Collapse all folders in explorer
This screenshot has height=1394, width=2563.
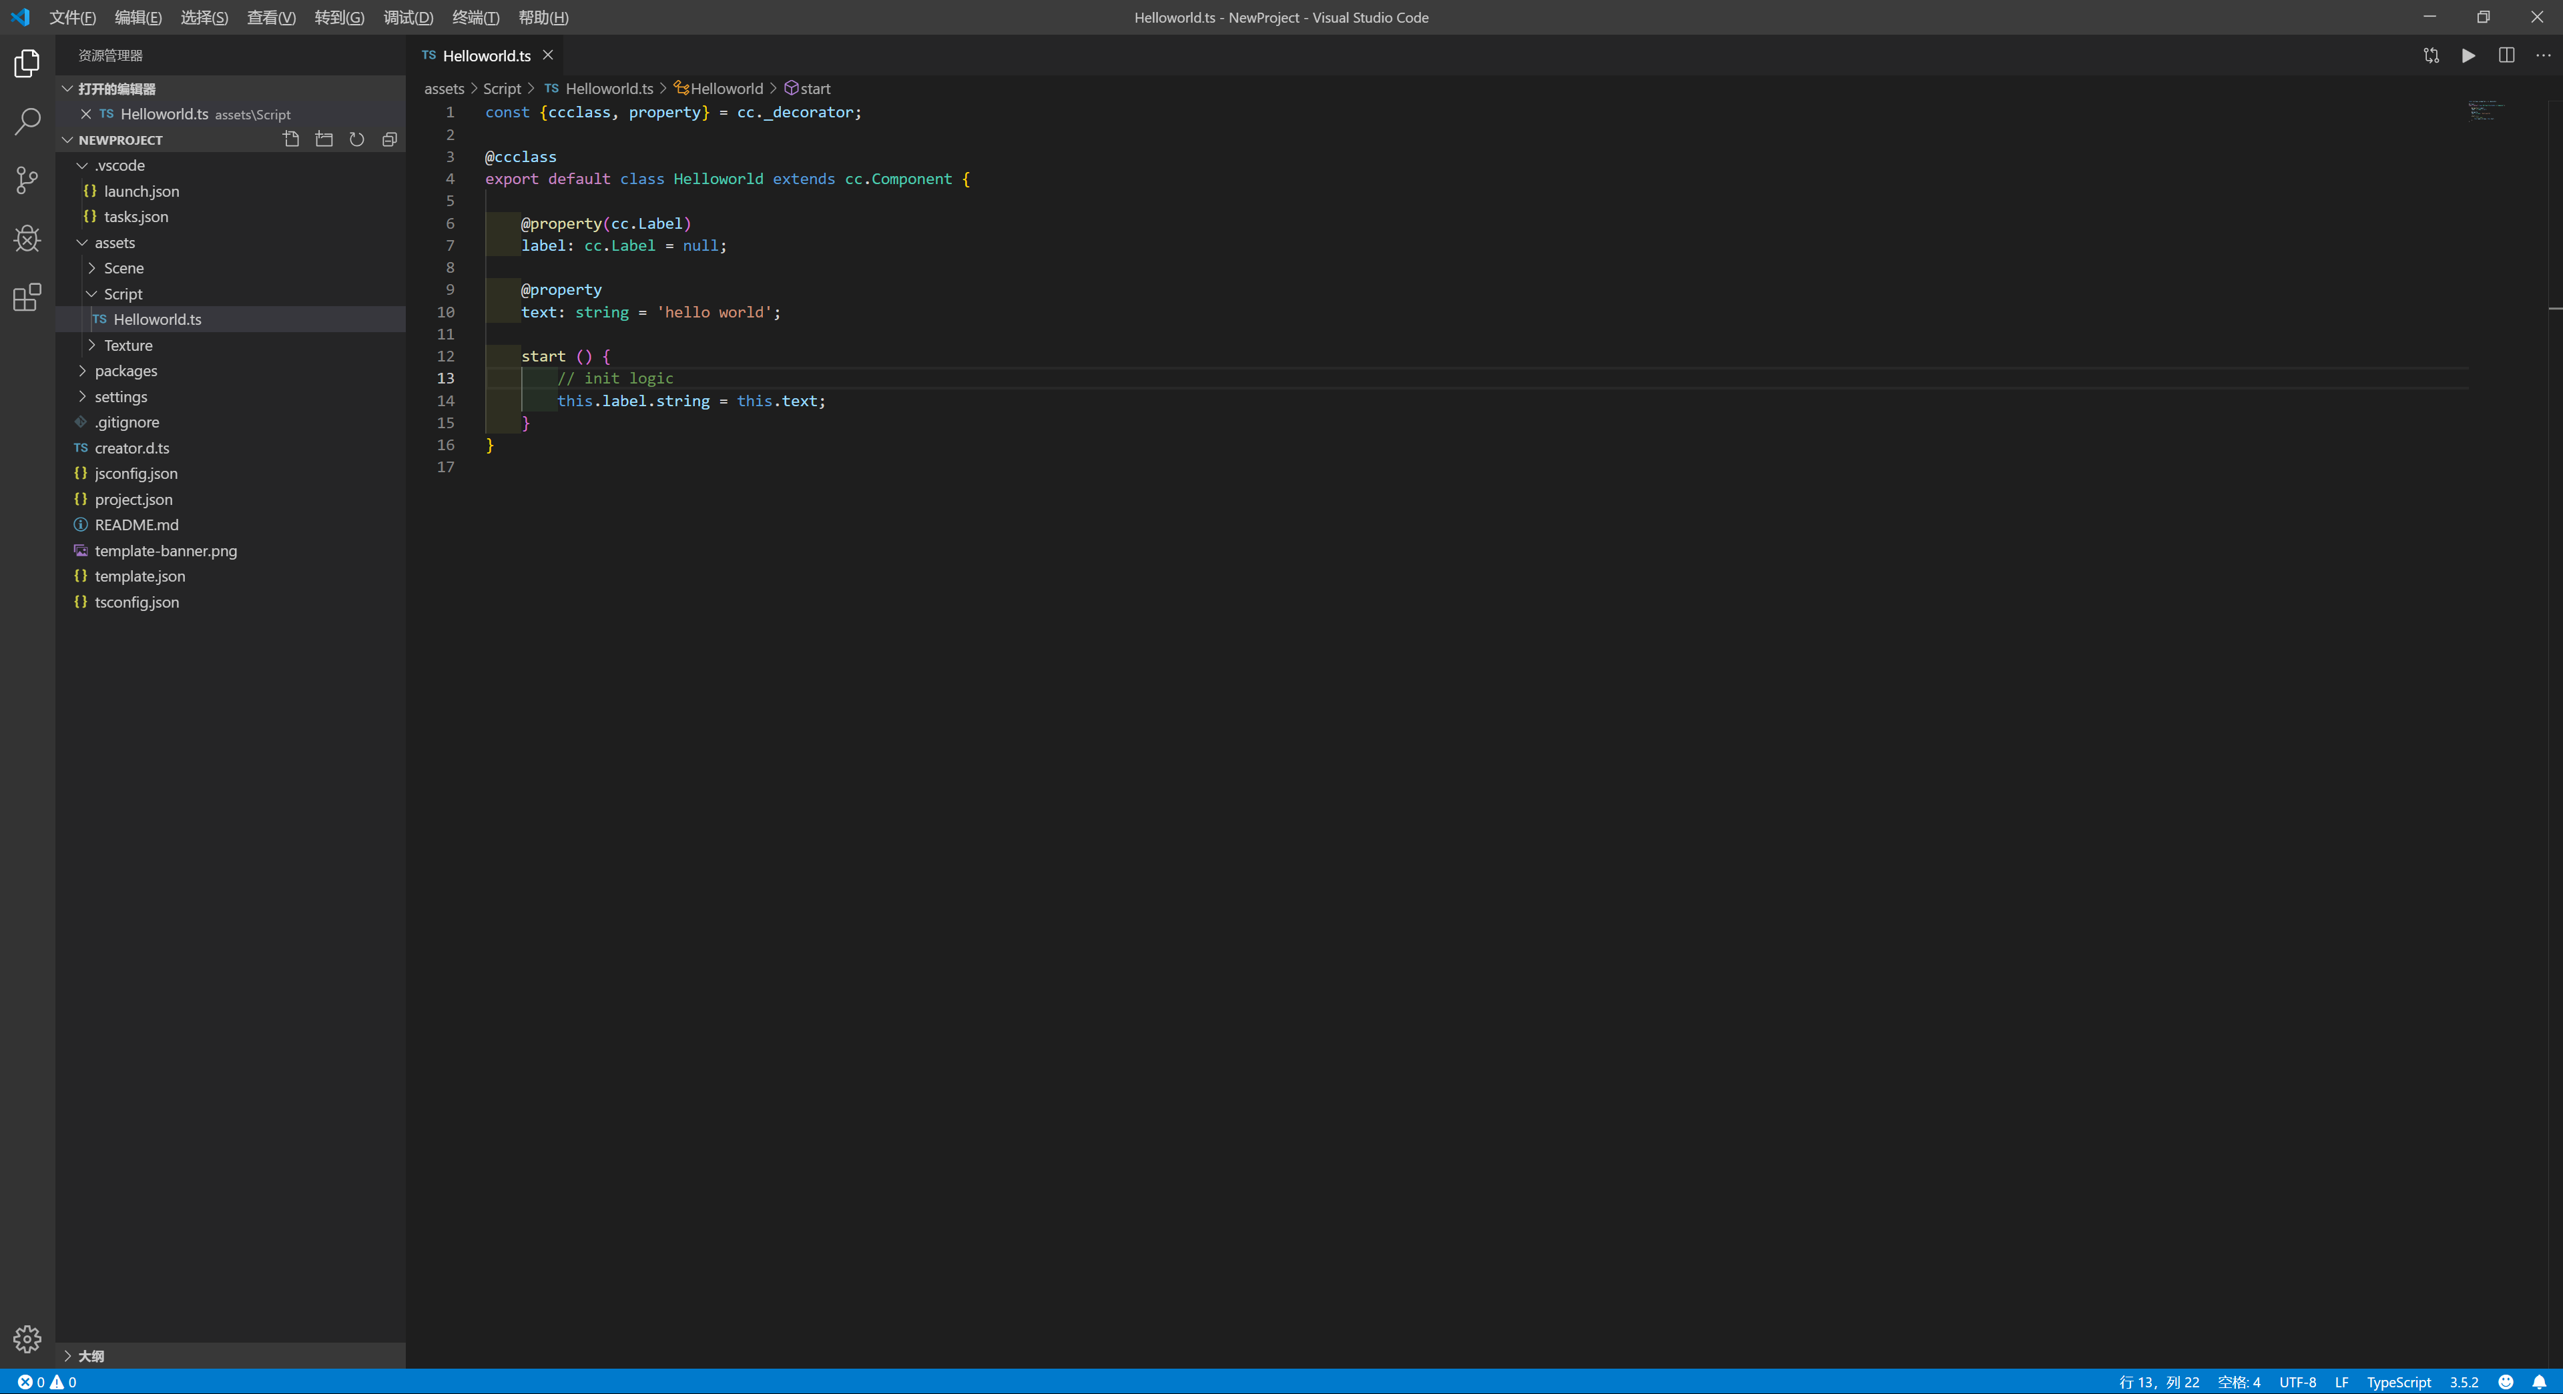click(389, 139)
